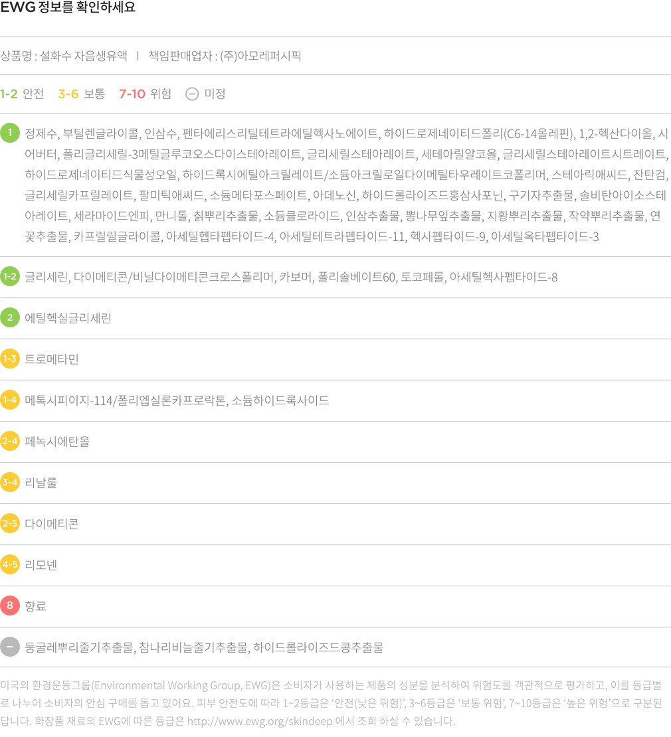Click the green grade 1 badge
671x737 pixels.
pyautogui.click(x=10, y=133)
